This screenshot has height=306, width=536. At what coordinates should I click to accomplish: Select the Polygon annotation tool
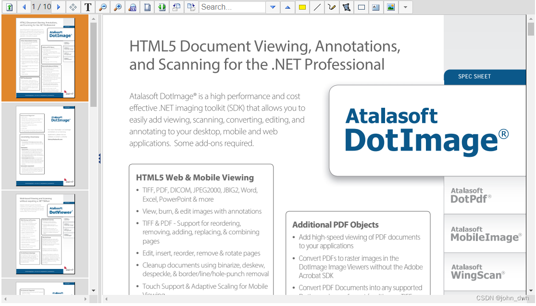(346, 7)
